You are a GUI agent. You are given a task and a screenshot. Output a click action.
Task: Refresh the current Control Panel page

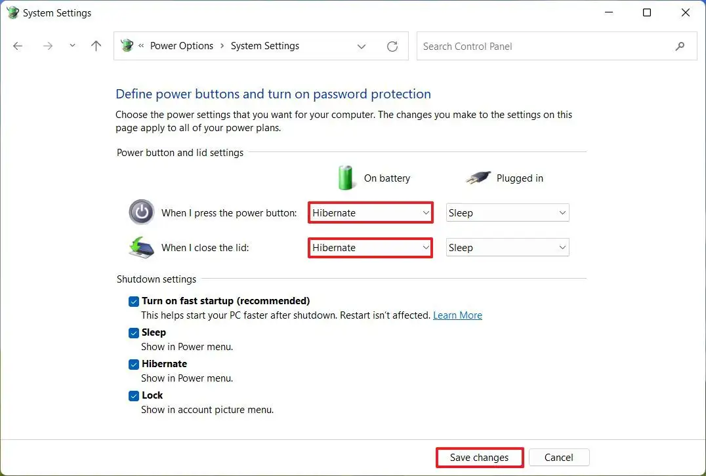[392, 46]
